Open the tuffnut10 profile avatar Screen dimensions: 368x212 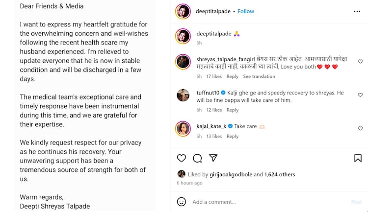pos(183,95)
